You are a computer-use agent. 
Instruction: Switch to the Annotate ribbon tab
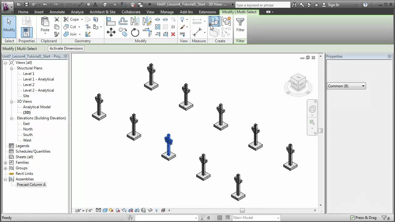(x=57, y=12)
